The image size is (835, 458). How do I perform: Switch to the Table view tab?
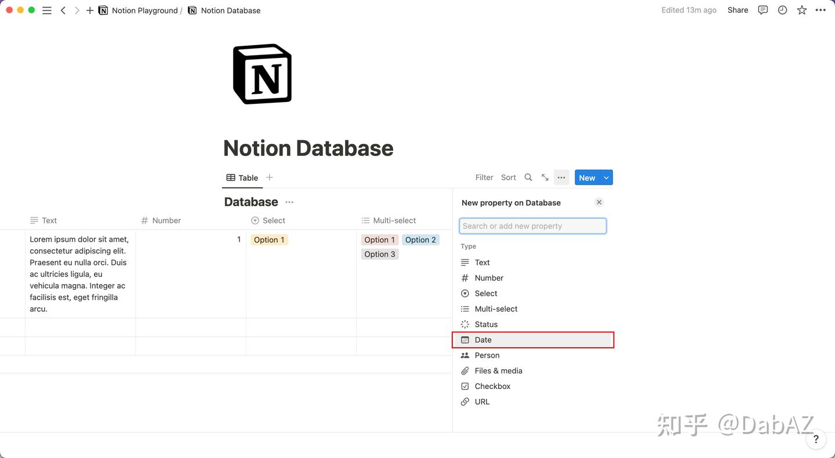pyautogui.click(x=242, y=177)
